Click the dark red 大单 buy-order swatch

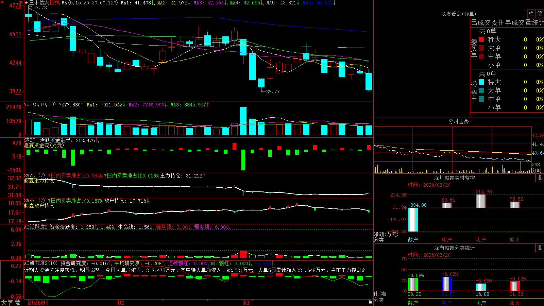point(481,48)
